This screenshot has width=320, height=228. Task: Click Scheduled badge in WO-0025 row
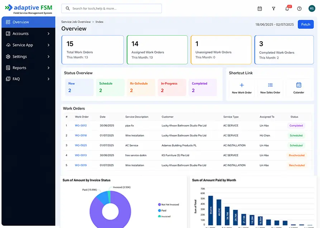[296, 145]
